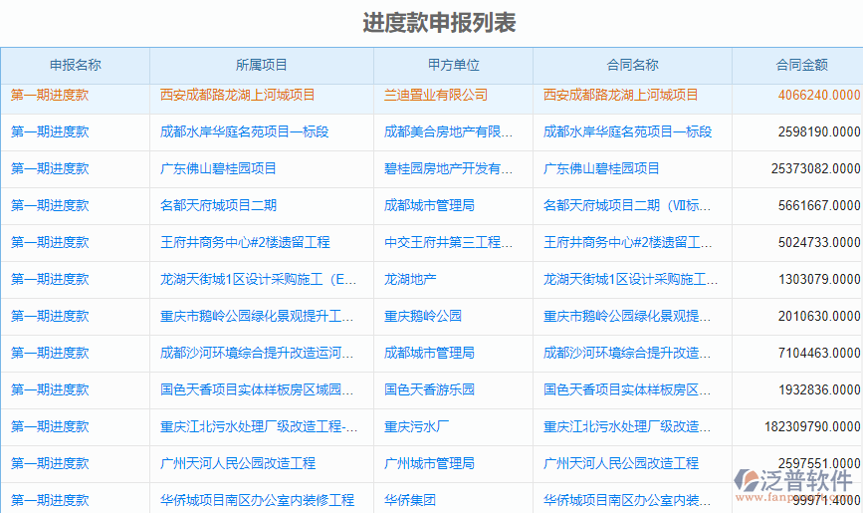This screenshot has width=863, height=513.
Task: Click 国色天香项目实体样板房区域园... project cell
Action: tap(257, 389)
